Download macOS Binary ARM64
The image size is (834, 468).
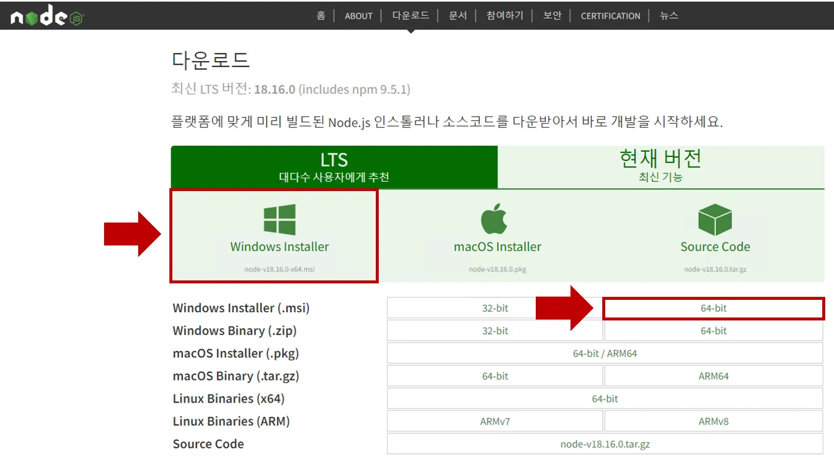(713, 376)
